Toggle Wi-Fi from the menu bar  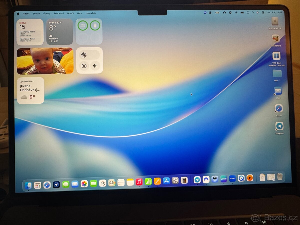point(236,12)
